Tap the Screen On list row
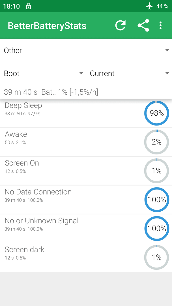The height and width of the screenshot is (306, 172). 86,171
